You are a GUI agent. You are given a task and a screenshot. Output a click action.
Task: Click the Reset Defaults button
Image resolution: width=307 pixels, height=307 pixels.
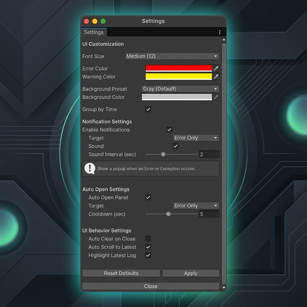[x=121, y=273]
